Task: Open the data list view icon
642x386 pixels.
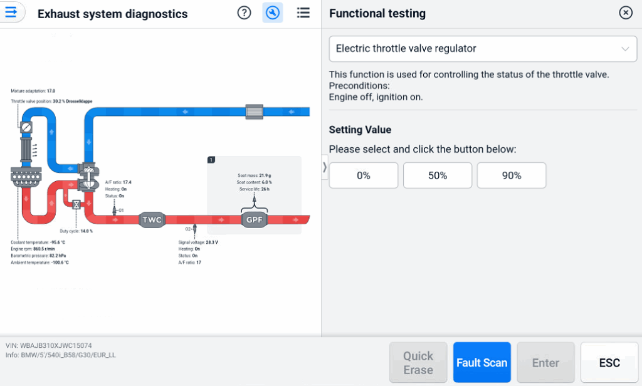Action: click(x=303, y=13)
